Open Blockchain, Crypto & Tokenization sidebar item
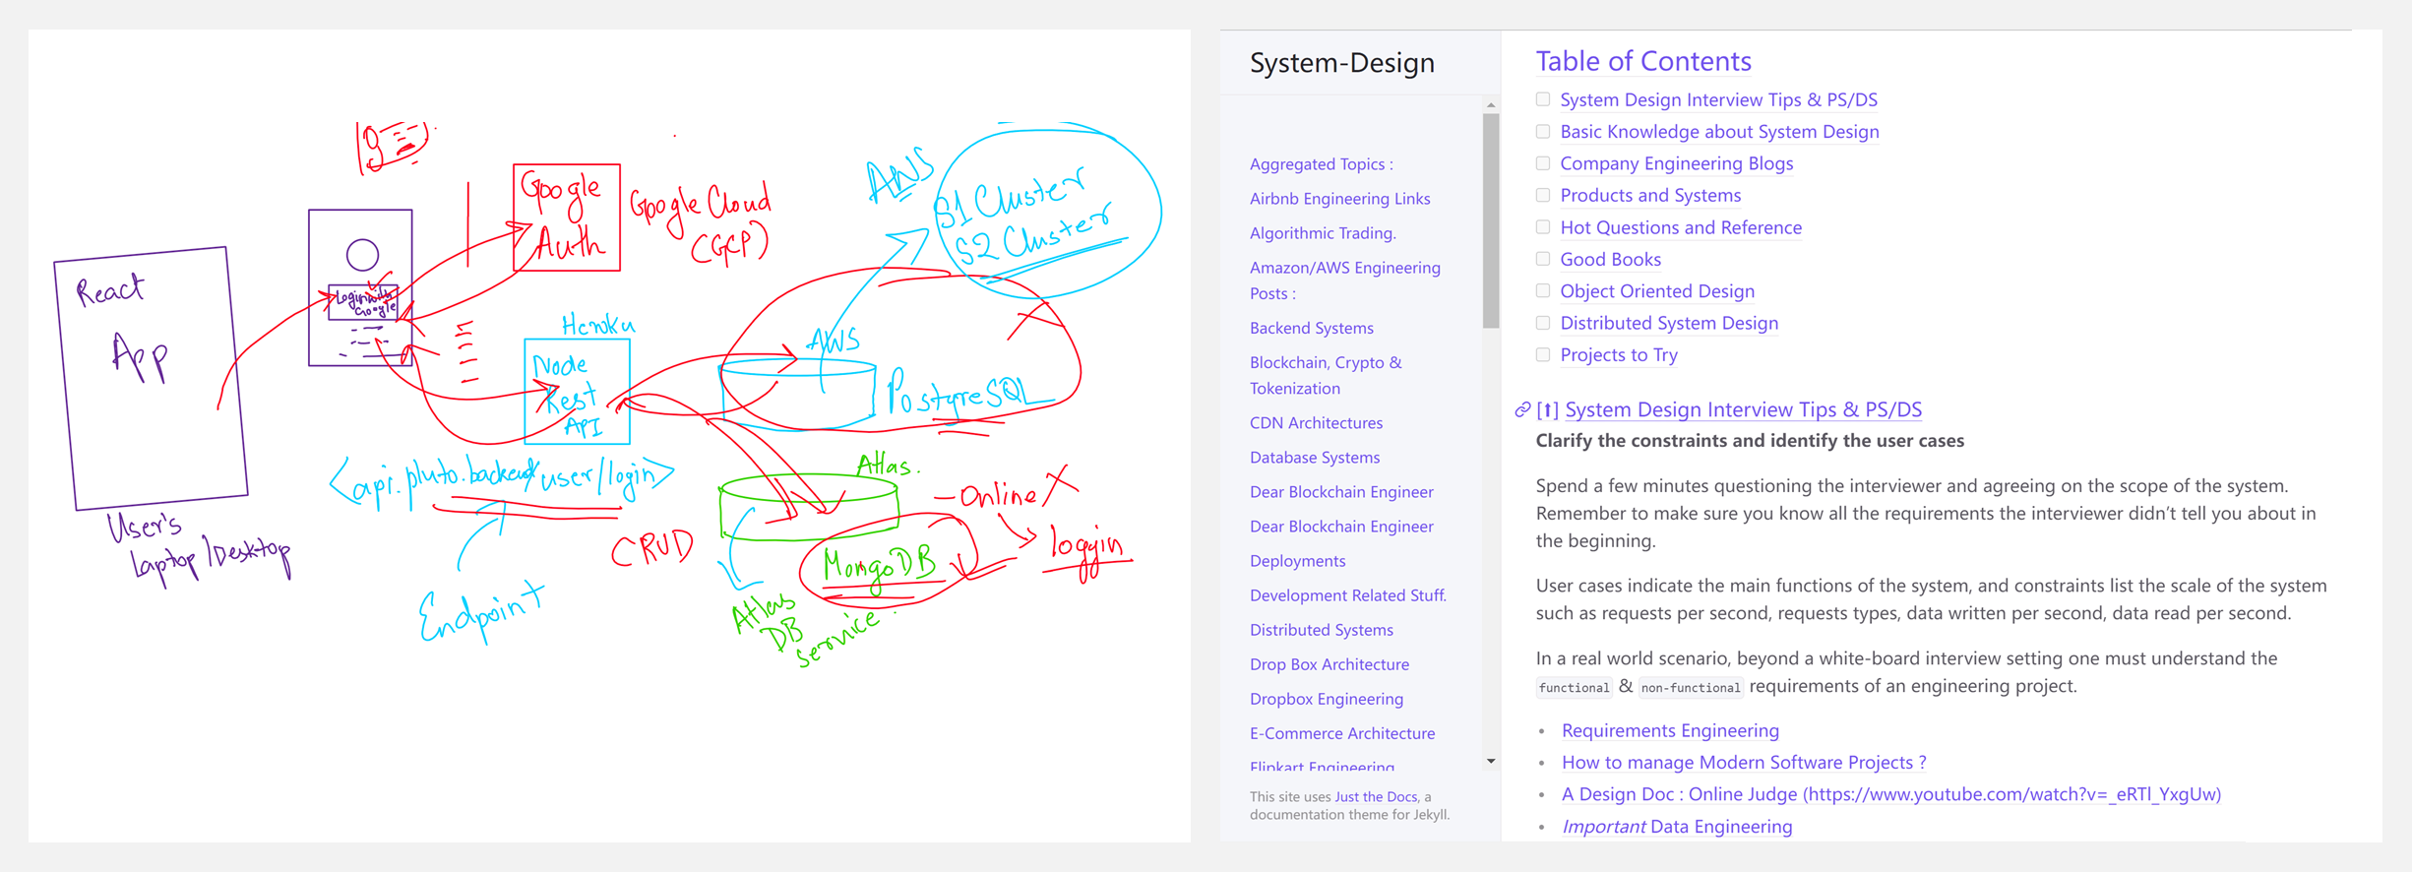Image resolution: width=2412 pixels, height=872 pixels. pos(1326,375)
